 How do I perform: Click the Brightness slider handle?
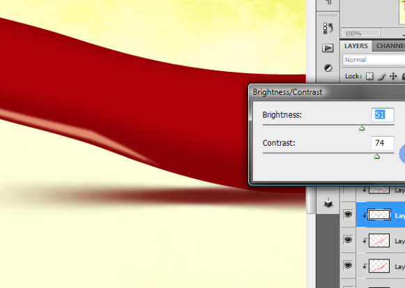(362, 128)
